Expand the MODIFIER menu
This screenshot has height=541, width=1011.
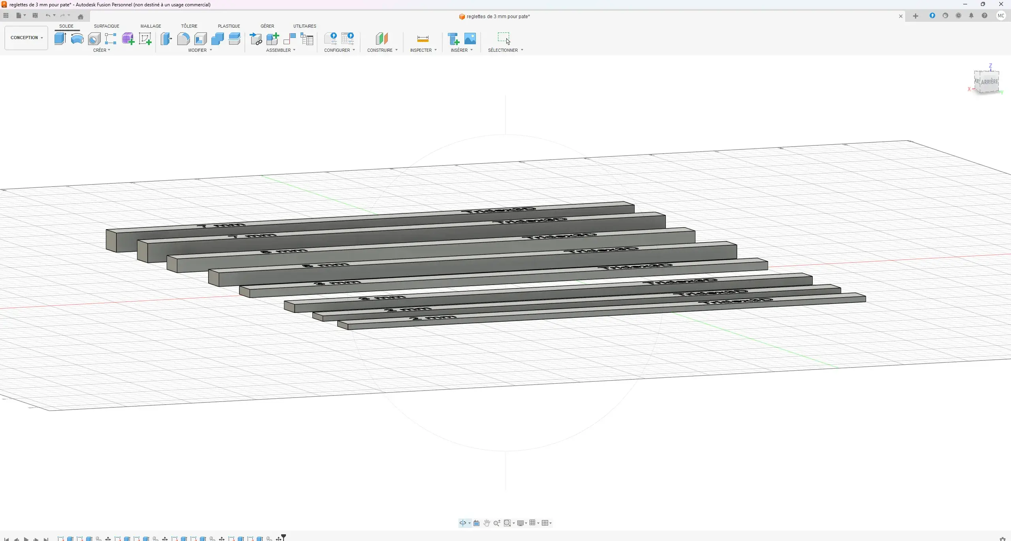tap(200, 50)
